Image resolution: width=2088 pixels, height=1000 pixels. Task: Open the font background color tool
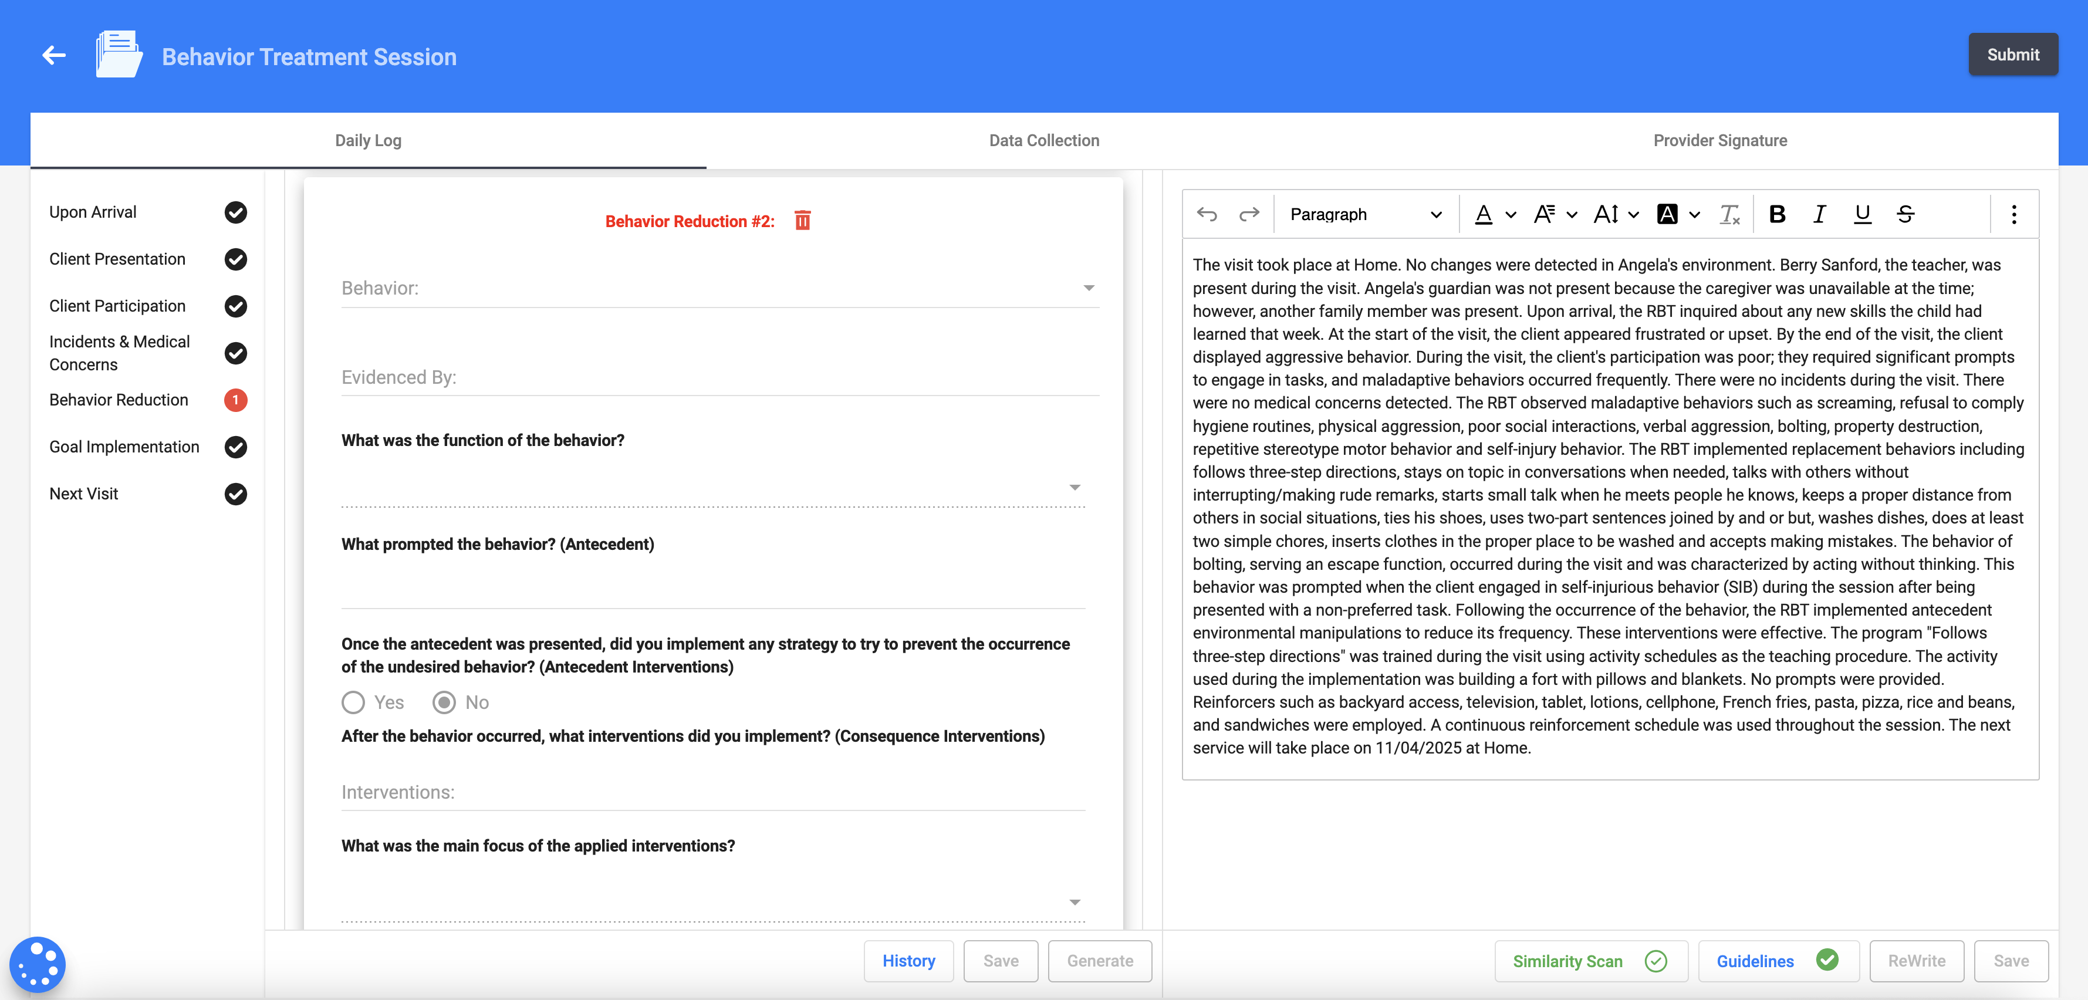[1667, 214]
